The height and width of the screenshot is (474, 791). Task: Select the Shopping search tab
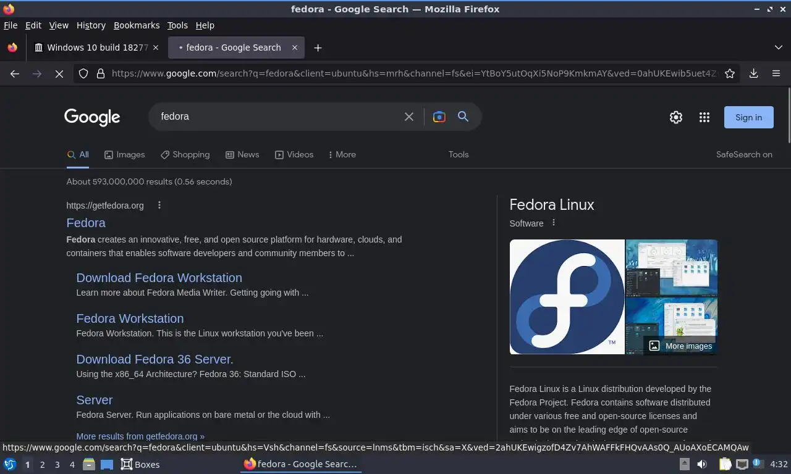coord(185,154)
